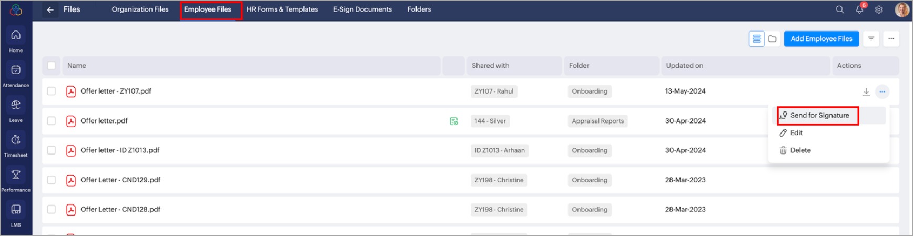Open the more options button beside filter

[891, 38]
